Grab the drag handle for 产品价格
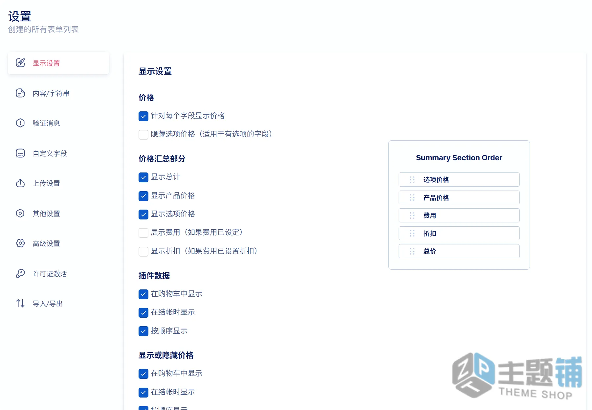The image size is (592, 410). (412, 197)
